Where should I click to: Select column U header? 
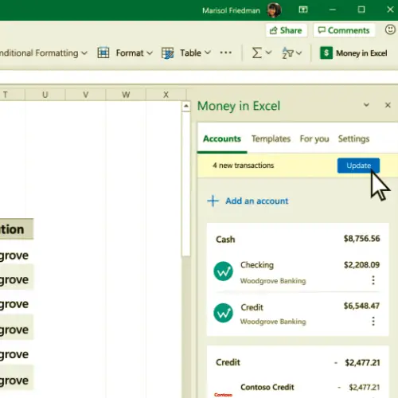(x=45, y=95)
